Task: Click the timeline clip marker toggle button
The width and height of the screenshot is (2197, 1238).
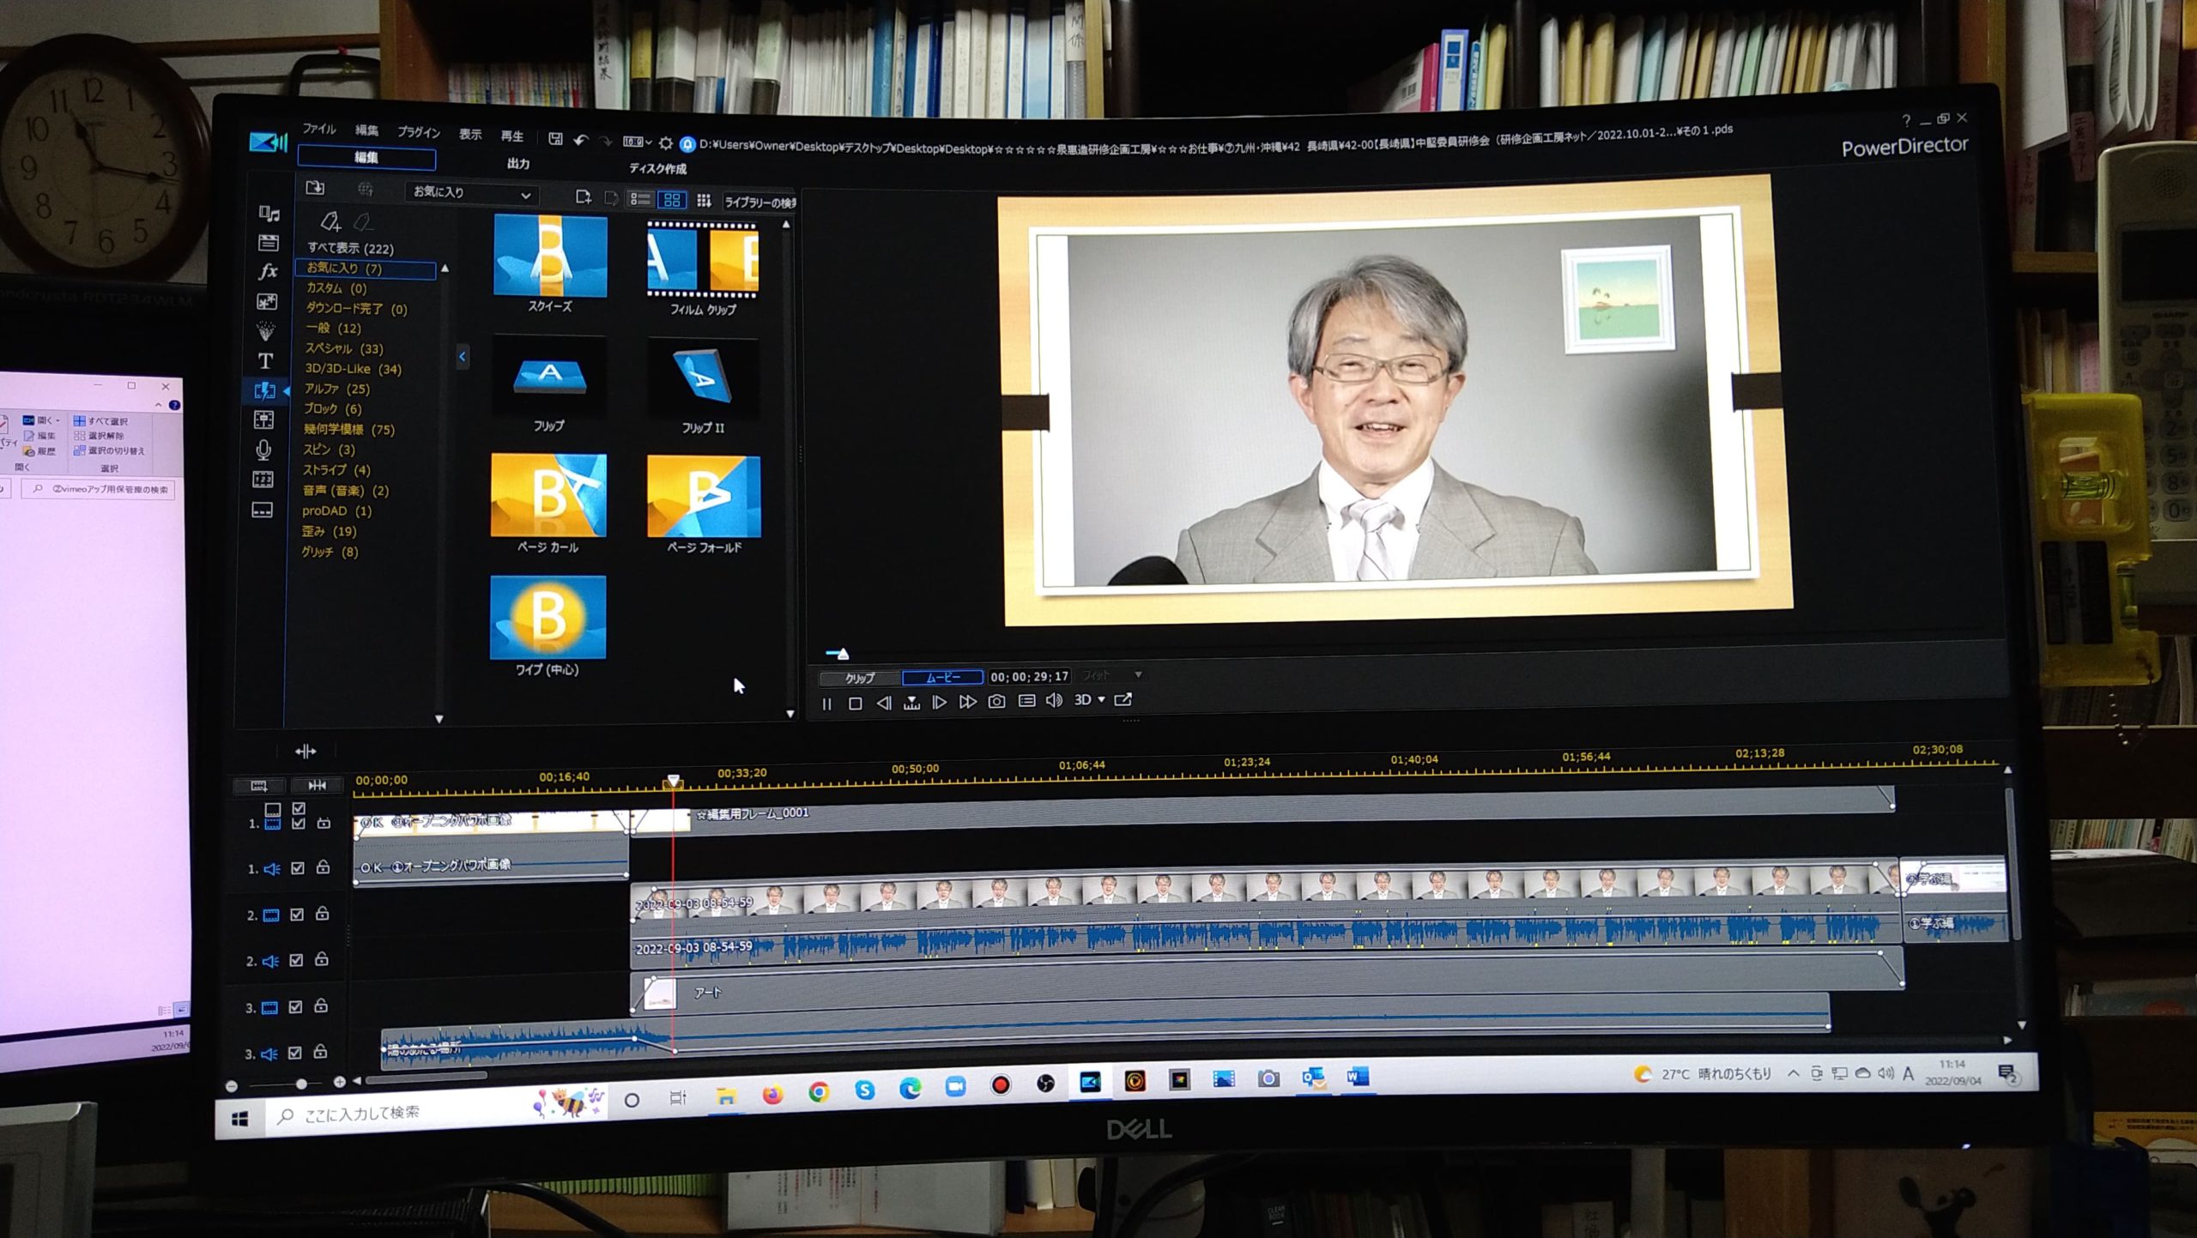Action: (317, 785)
